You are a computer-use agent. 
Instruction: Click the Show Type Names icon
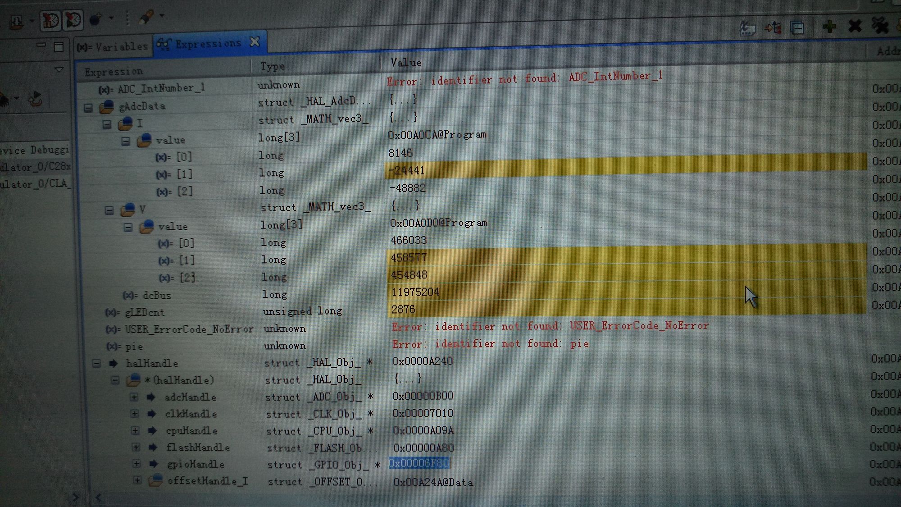[747, 29]
